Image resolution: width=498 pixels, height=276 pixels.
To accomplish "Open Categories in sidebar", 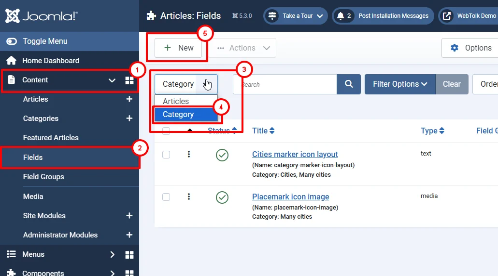I will (x=41, y=118).
